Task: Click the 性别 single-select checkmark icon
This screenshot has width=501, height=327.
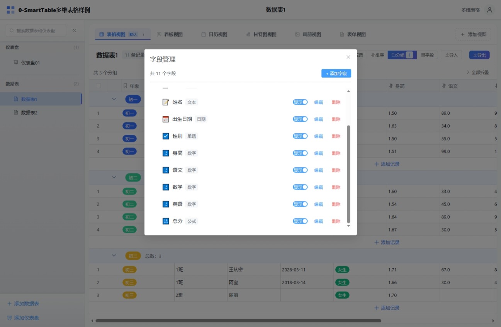Action: click(x=166, y=136)
